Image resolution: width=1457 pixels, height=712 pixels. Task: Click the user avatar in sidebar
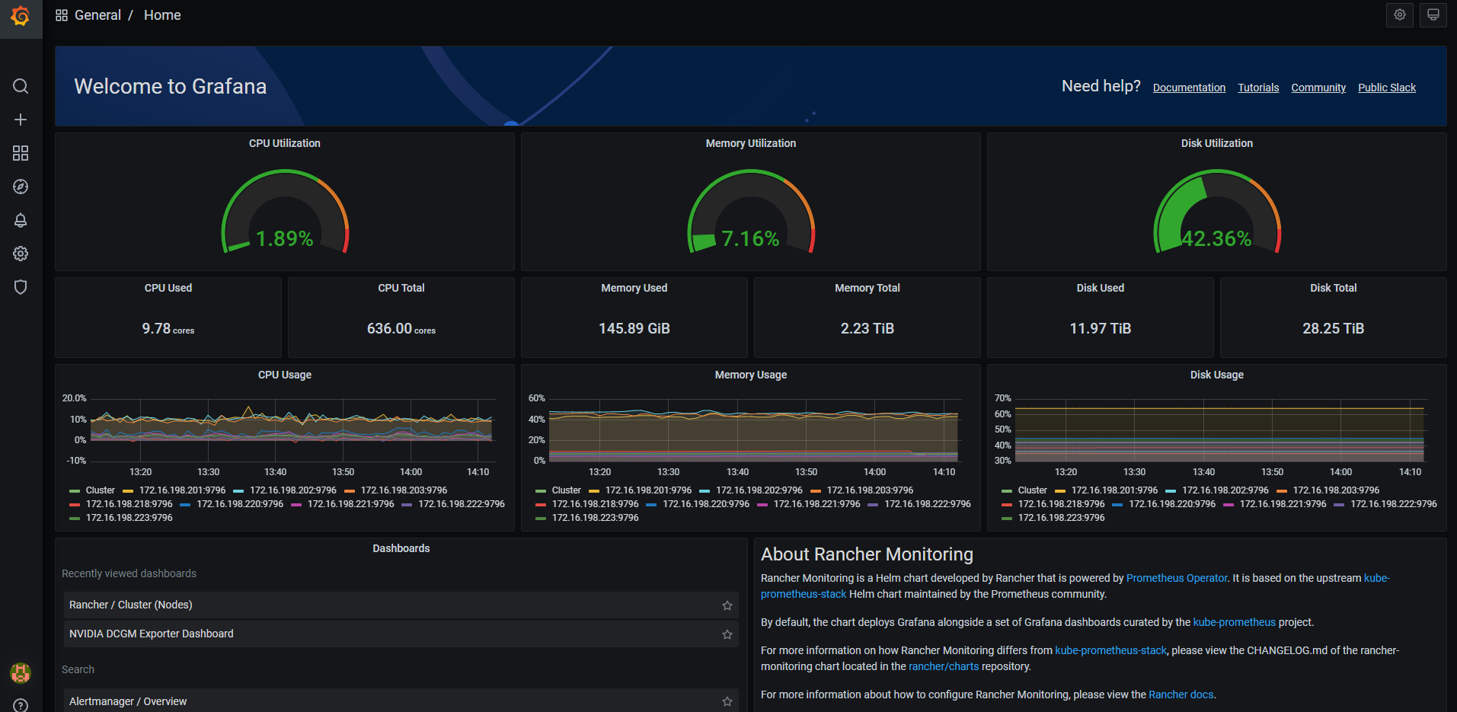click(21, 672)
